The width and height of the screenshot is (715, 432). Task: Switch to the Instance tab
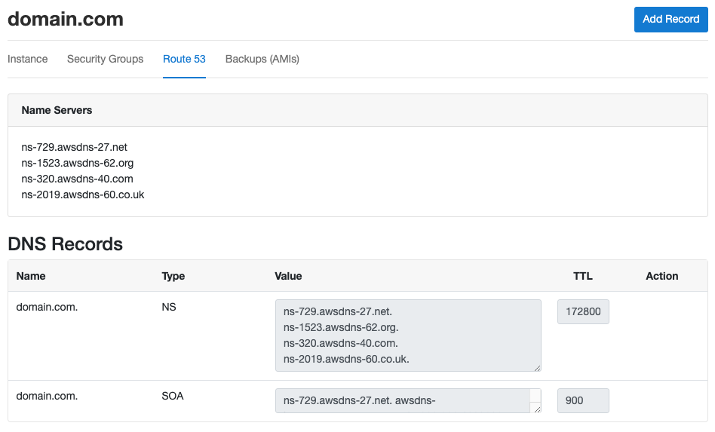[x=27, y=60]
